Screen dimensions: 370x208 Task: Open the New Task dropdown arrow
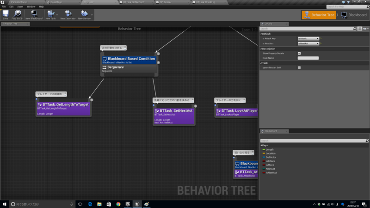point(57,15)
